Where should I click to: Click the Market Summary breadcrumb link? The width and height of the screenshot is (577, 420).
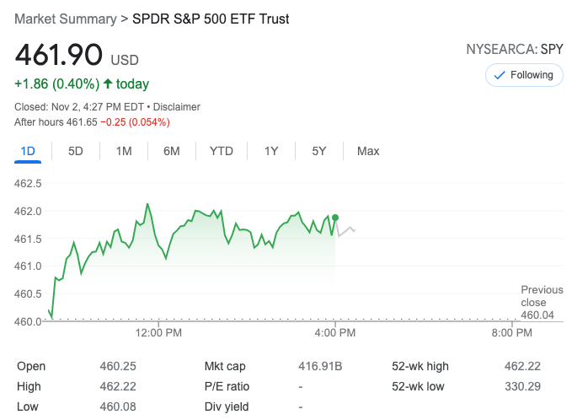(65, 19)
